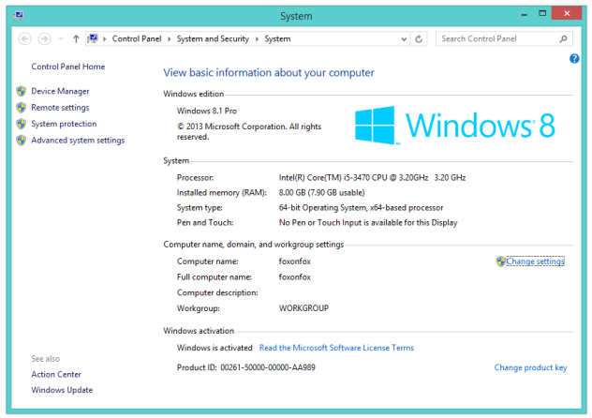Click Change product key
The image size is (592, 418).
(530, 367)
